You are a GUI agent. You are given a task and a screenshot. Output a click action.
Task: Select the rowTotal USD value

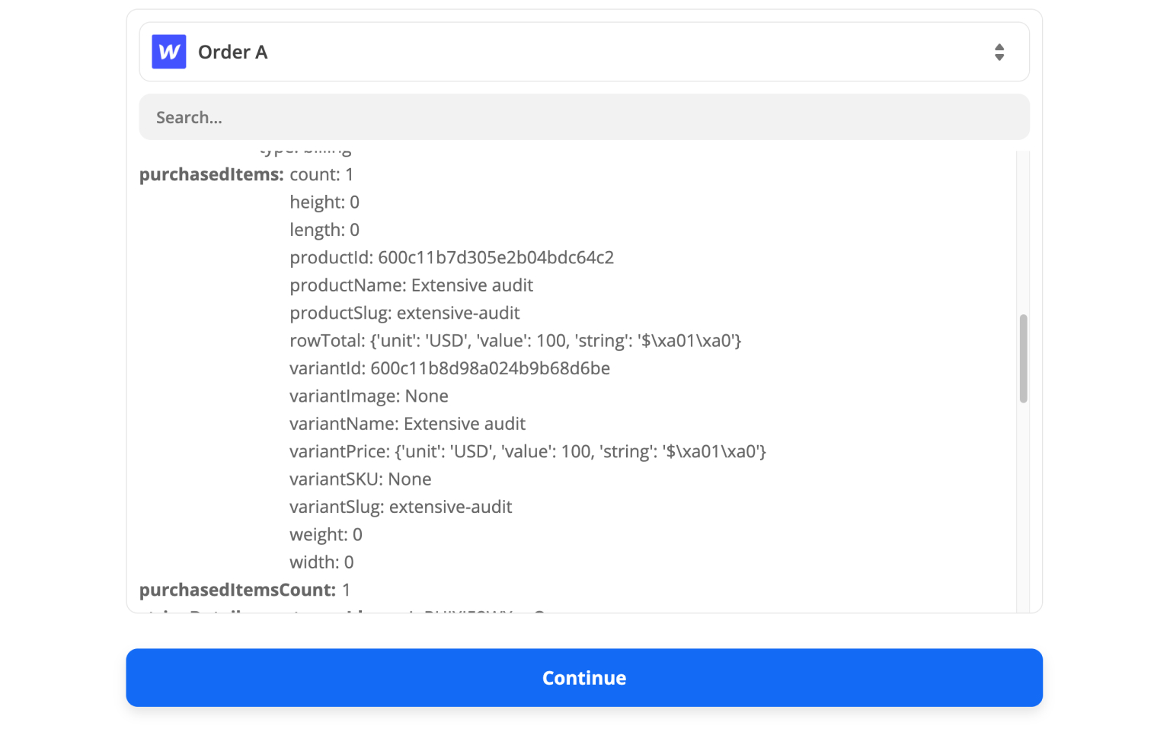click(x=516, y=340)
